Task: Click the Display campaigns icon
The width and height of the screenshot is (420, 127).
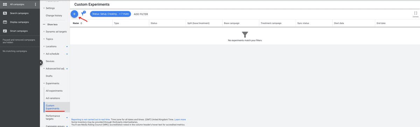Action: (5, 22)
